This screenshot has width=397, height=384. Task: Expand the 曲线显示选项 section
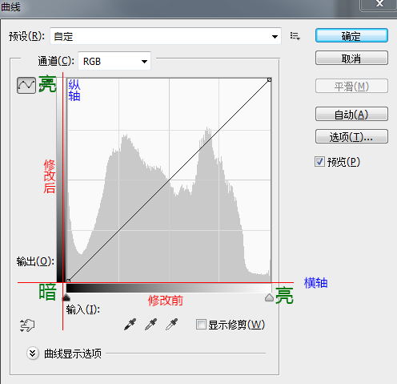click(33, 354)
